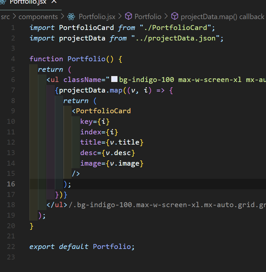Click the bg-indigo-100 class name on line 6

[147, 80]
